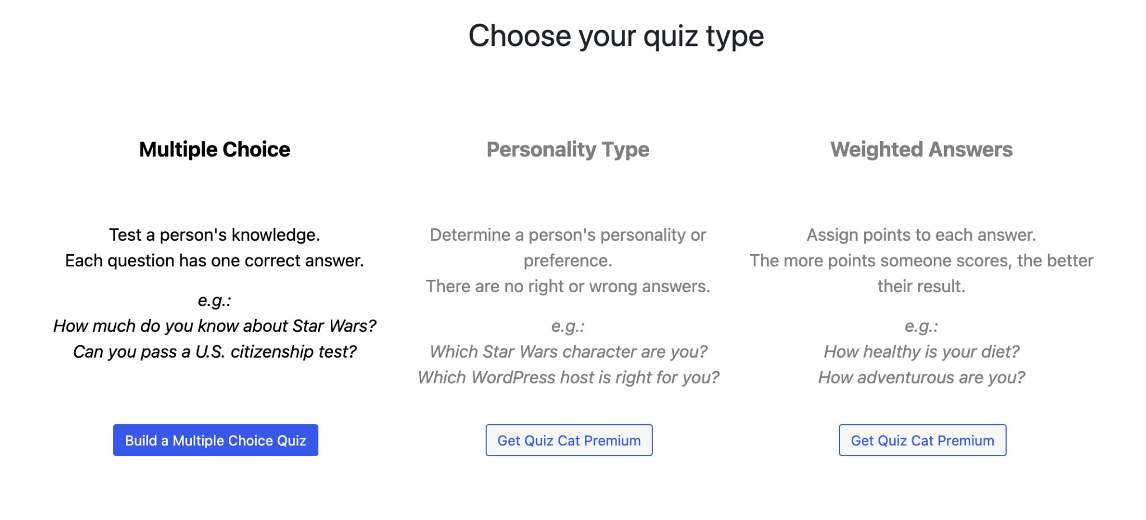Click the Choose your quiz type title
Viewport: 1146px width, 520px height.
click(616, 35)
